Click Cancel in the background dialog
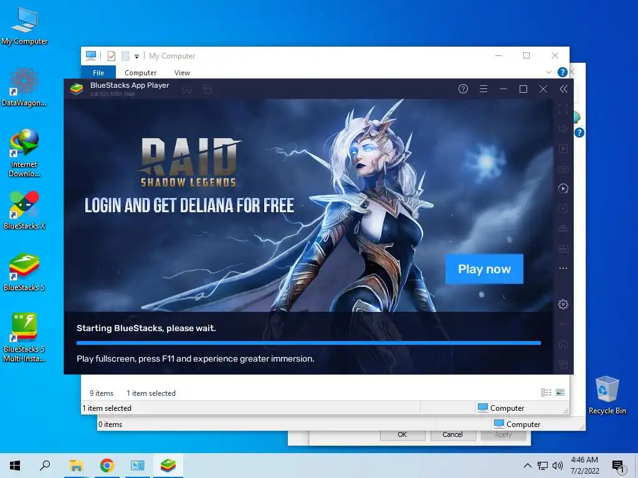Image resolution: width=638 pixels, height=478 pixels. pyautogui.click(x=452, y=434)
